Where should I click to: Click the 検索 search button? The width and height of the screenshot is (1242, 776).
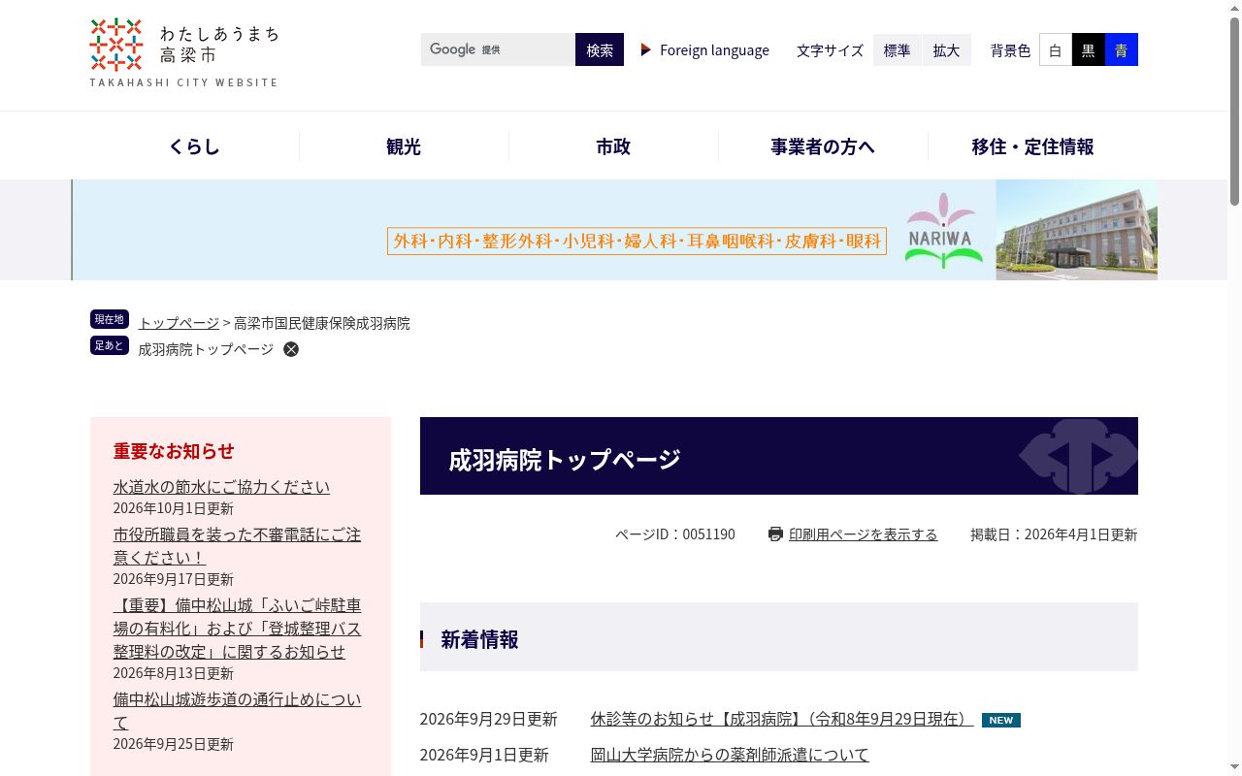click(600, 49)
